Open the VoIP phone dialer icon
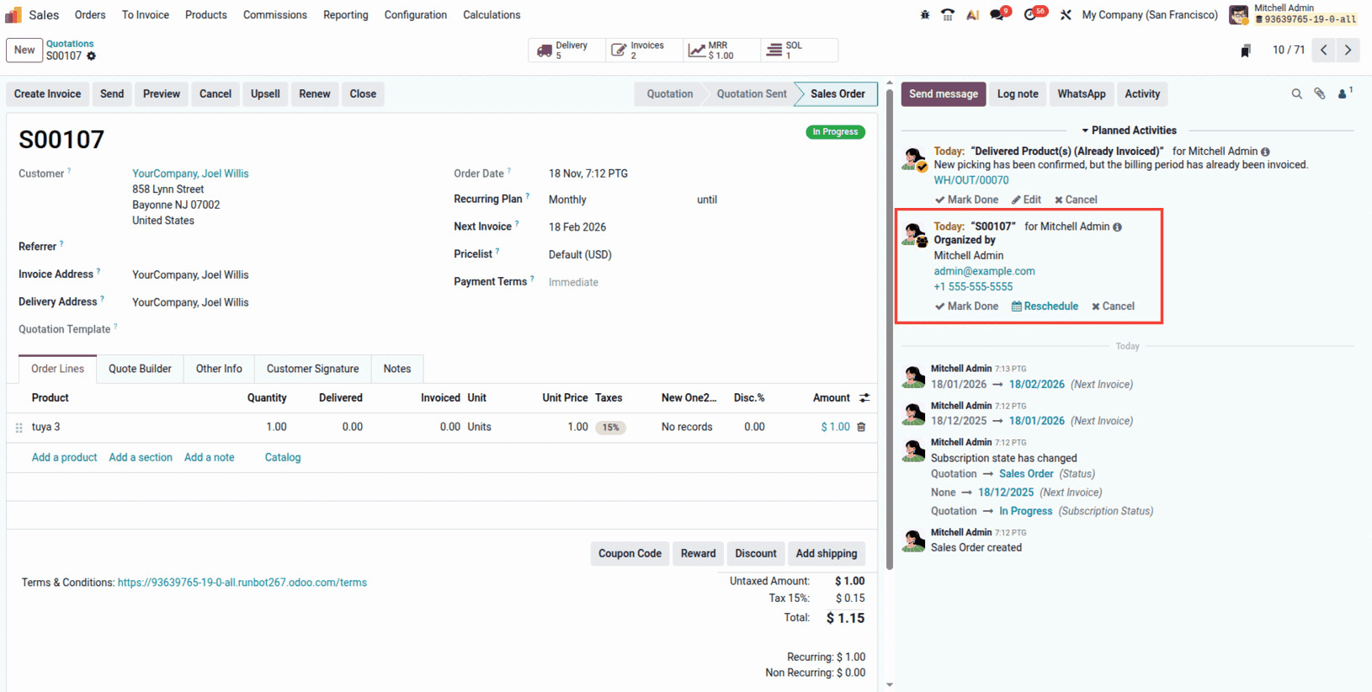 click(x=948, y=15)
